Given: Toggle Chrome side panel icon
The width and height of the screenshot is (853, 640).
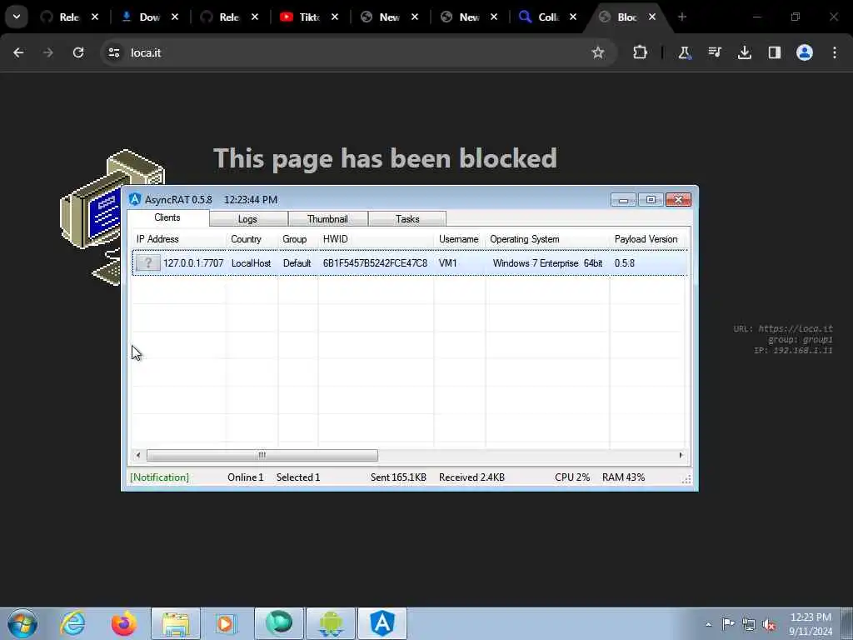Looking at the screenshot, I should pos(775,52).
